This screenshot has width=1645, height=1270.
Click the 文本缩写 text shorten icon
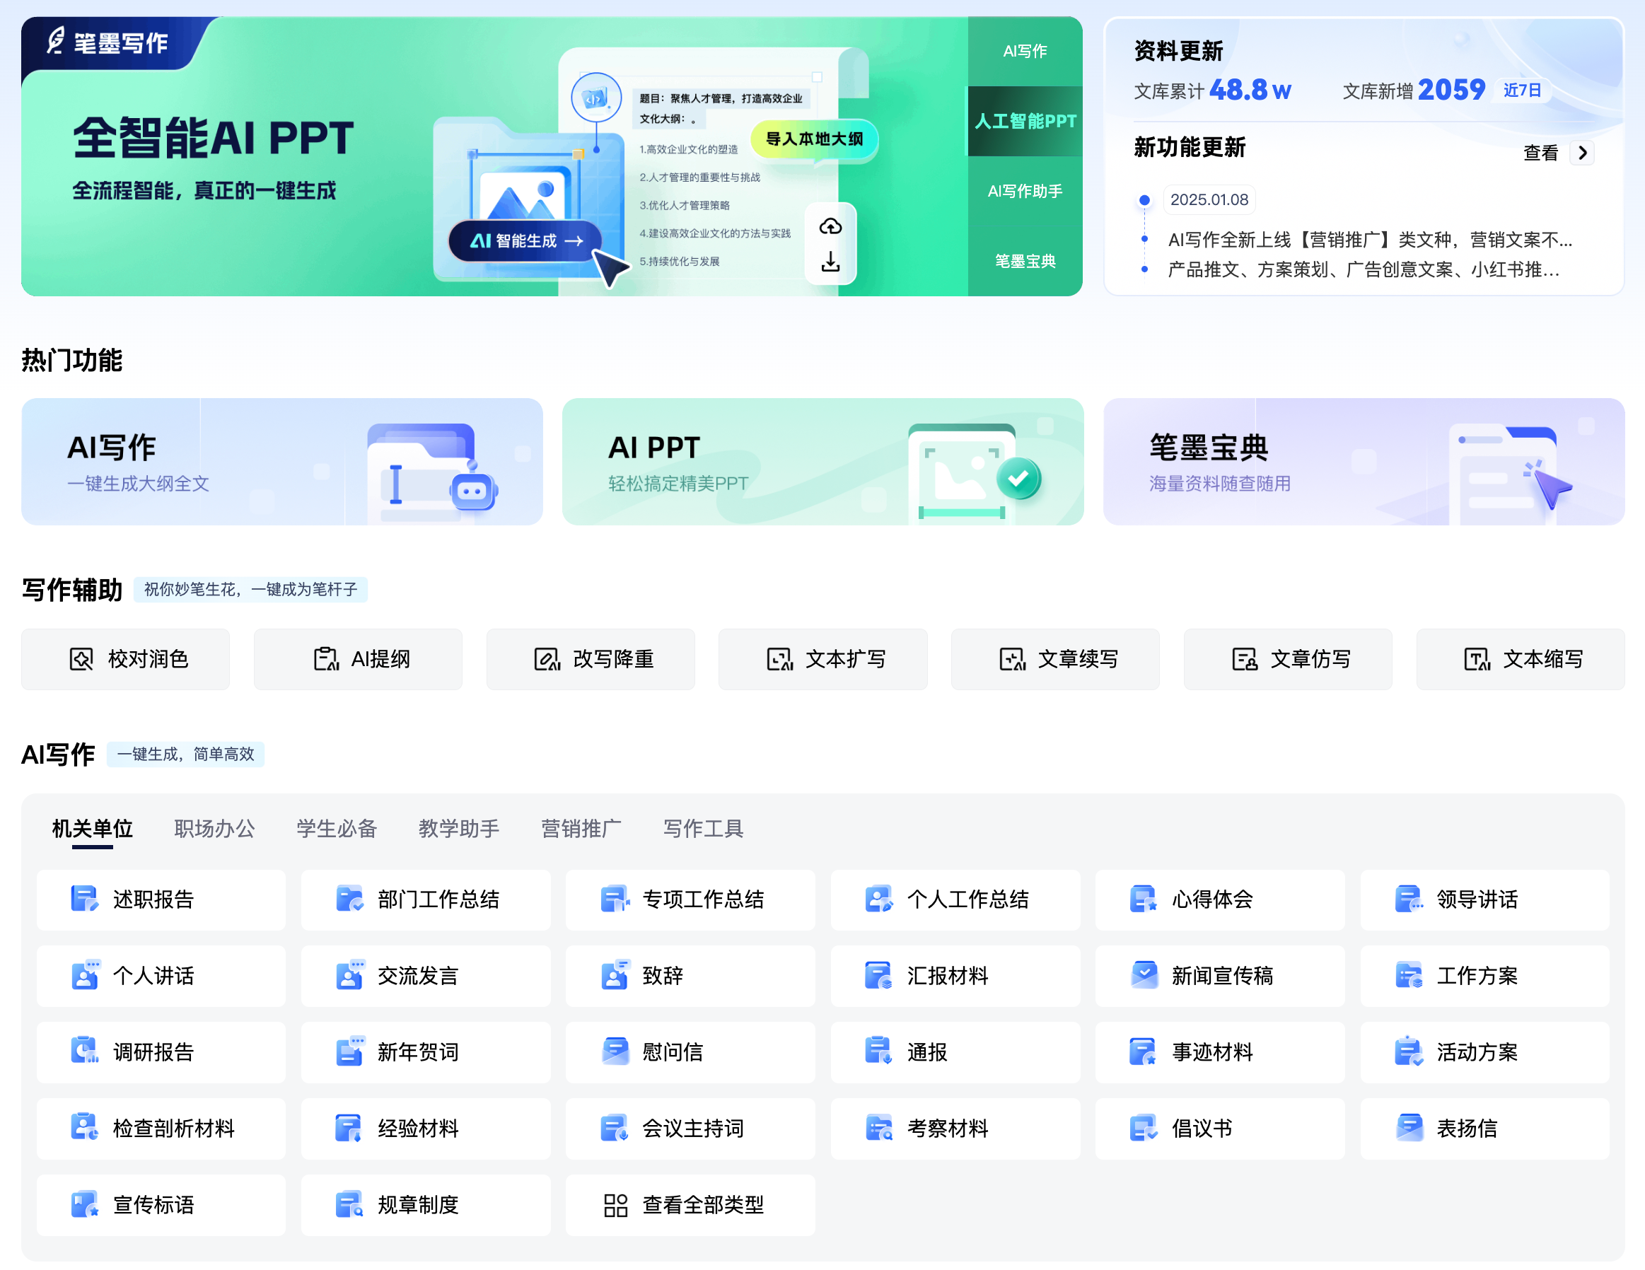click(1477, 659)
